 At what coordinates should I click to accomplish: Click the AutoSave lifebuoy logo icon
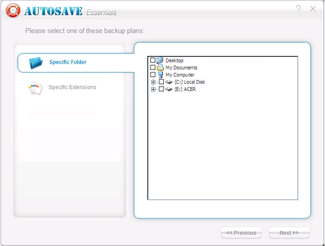point(13,10)
